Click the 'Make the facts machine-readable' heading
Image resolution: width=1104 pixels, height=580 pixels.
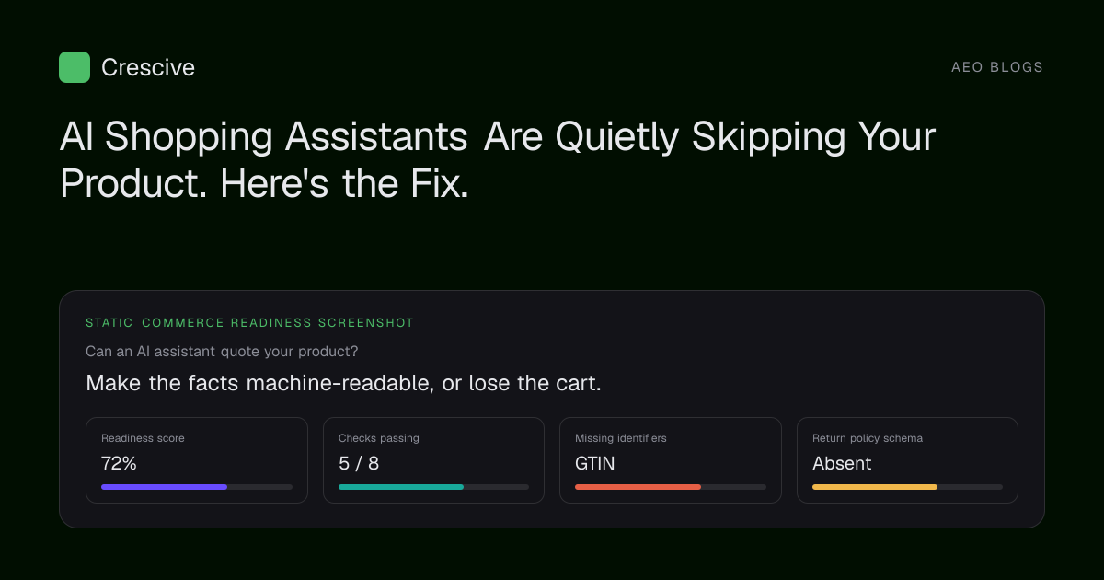pos(343,383)
